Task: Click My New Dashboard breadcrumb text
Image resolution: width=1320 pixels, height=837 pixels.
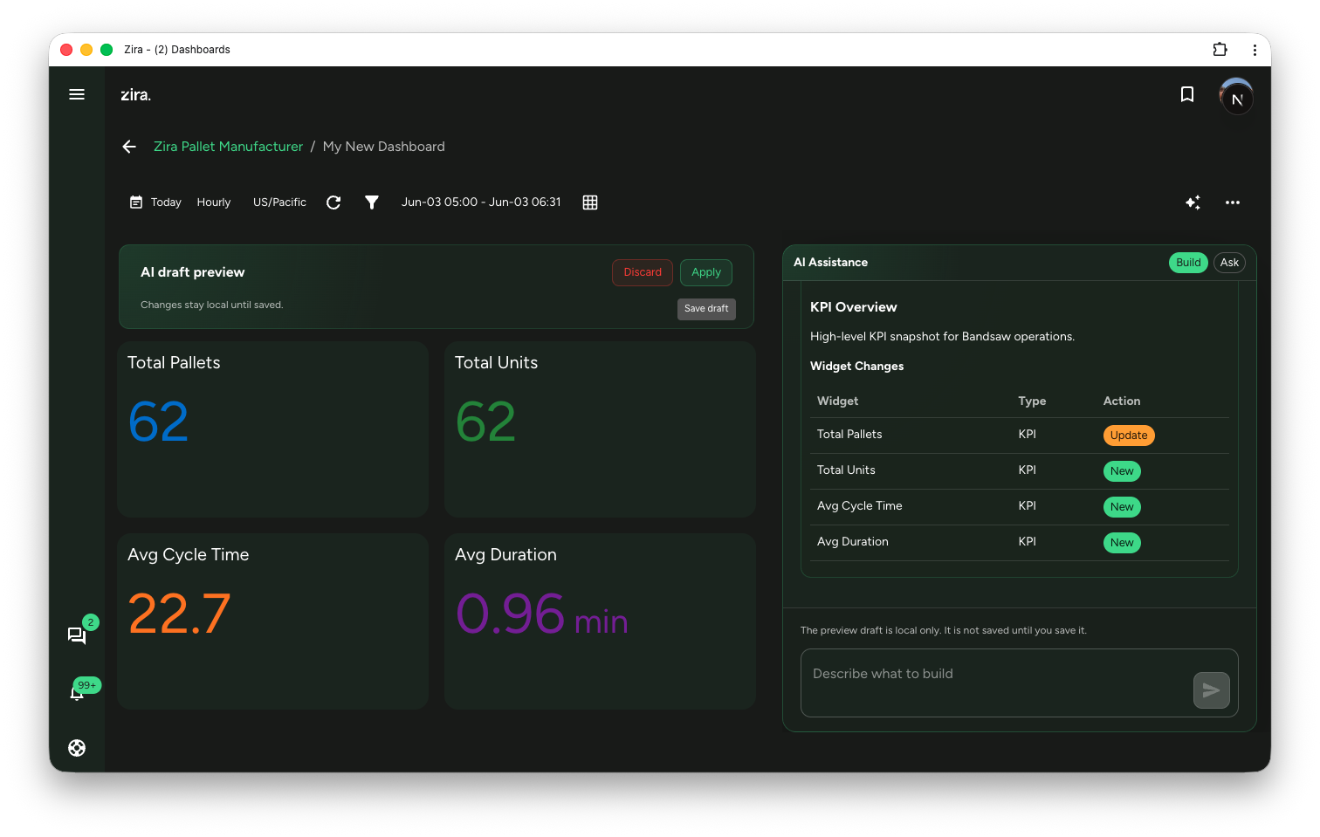Action: pyautogui.click(x=383, y=147)
